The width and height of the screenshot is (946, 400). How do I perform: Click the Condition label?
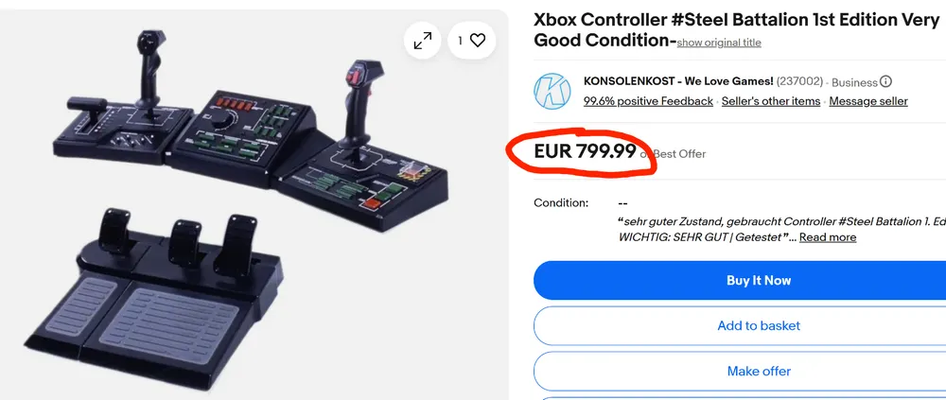pyautogui.click(x=560, y=202)
